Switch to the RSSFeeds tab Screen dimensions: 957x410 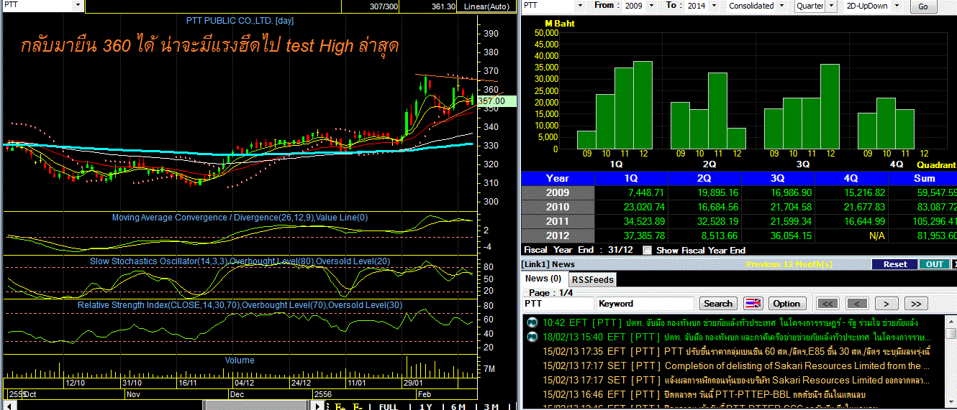point(593,279)
